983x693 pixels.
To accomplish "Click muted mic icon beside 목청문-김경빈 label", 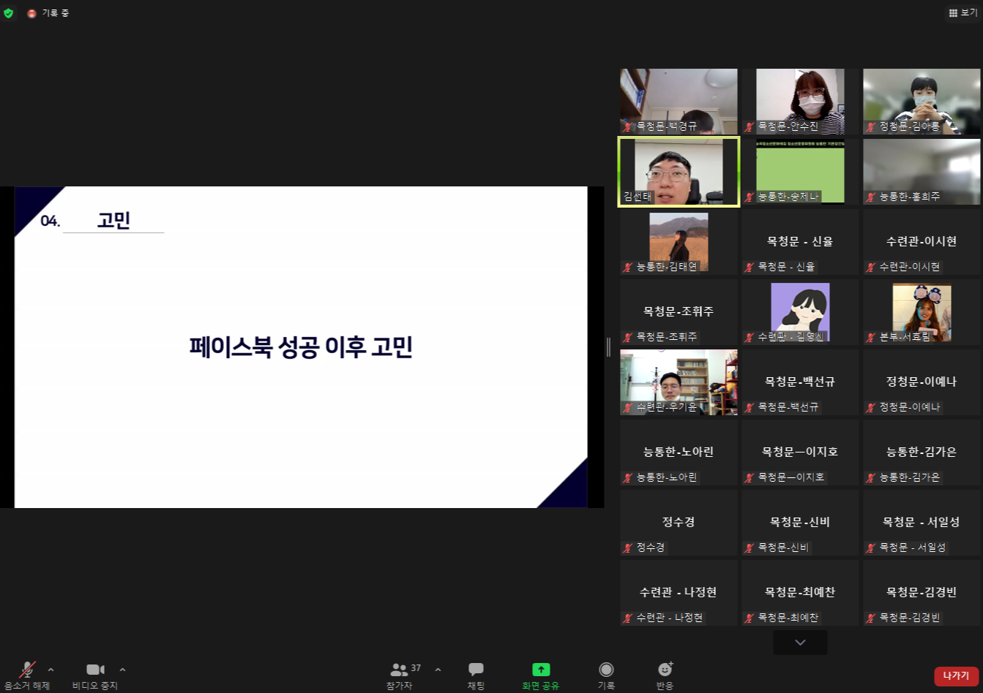I will pyautogui.click(x=871, y=618).
